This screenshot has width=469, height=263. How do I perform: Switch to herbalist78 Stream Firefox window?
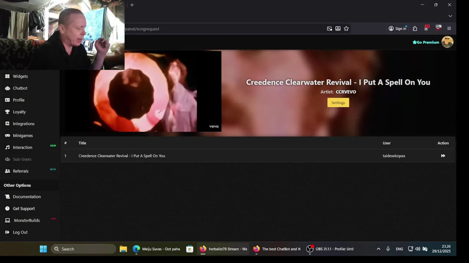223,249
